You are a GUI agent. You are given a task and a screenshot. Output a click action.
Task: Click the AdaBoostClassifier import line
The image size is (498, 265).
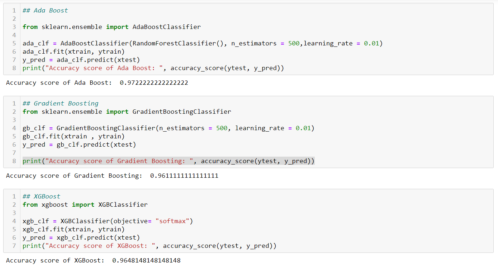[112, 27]
